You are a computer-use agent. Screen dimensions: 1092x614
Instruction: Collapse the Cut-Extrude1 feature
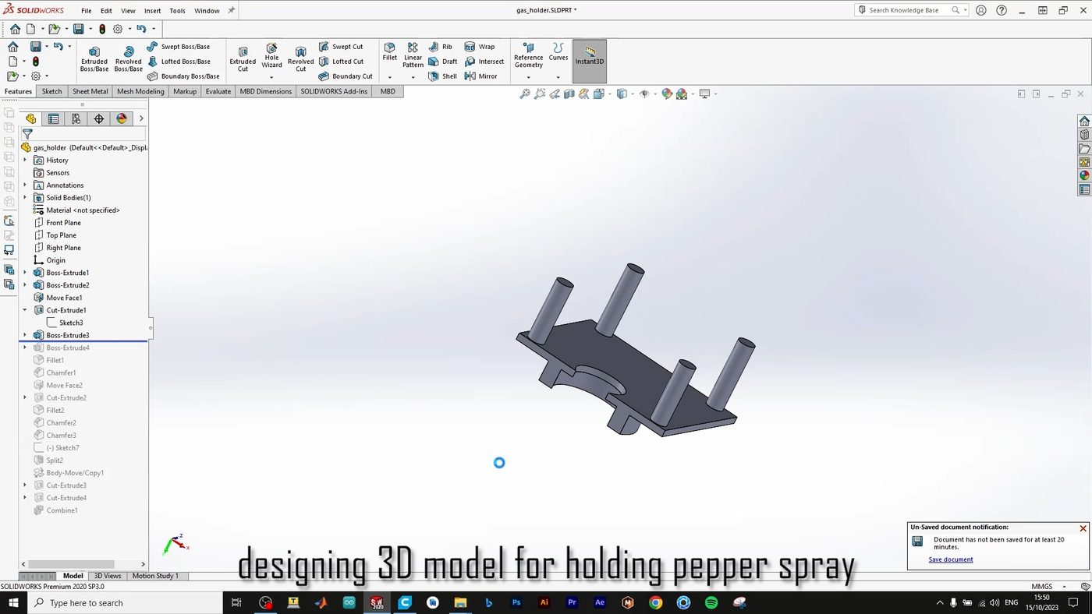point(25,310)
